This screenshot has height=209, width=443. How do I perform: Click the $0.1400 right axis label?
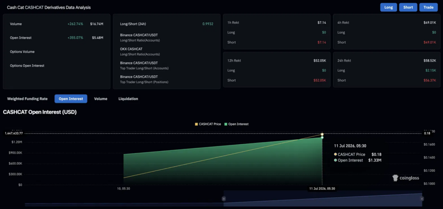coord(430,157)
